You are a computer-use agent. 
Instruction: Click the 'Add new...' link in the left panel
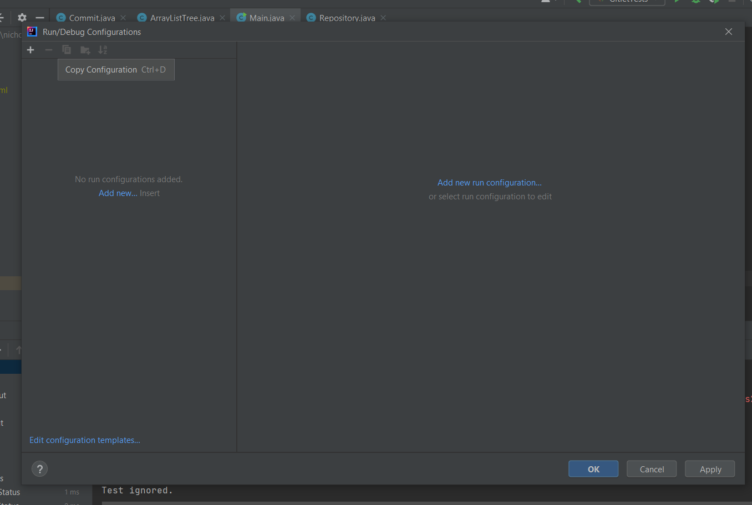coord(118,193)
